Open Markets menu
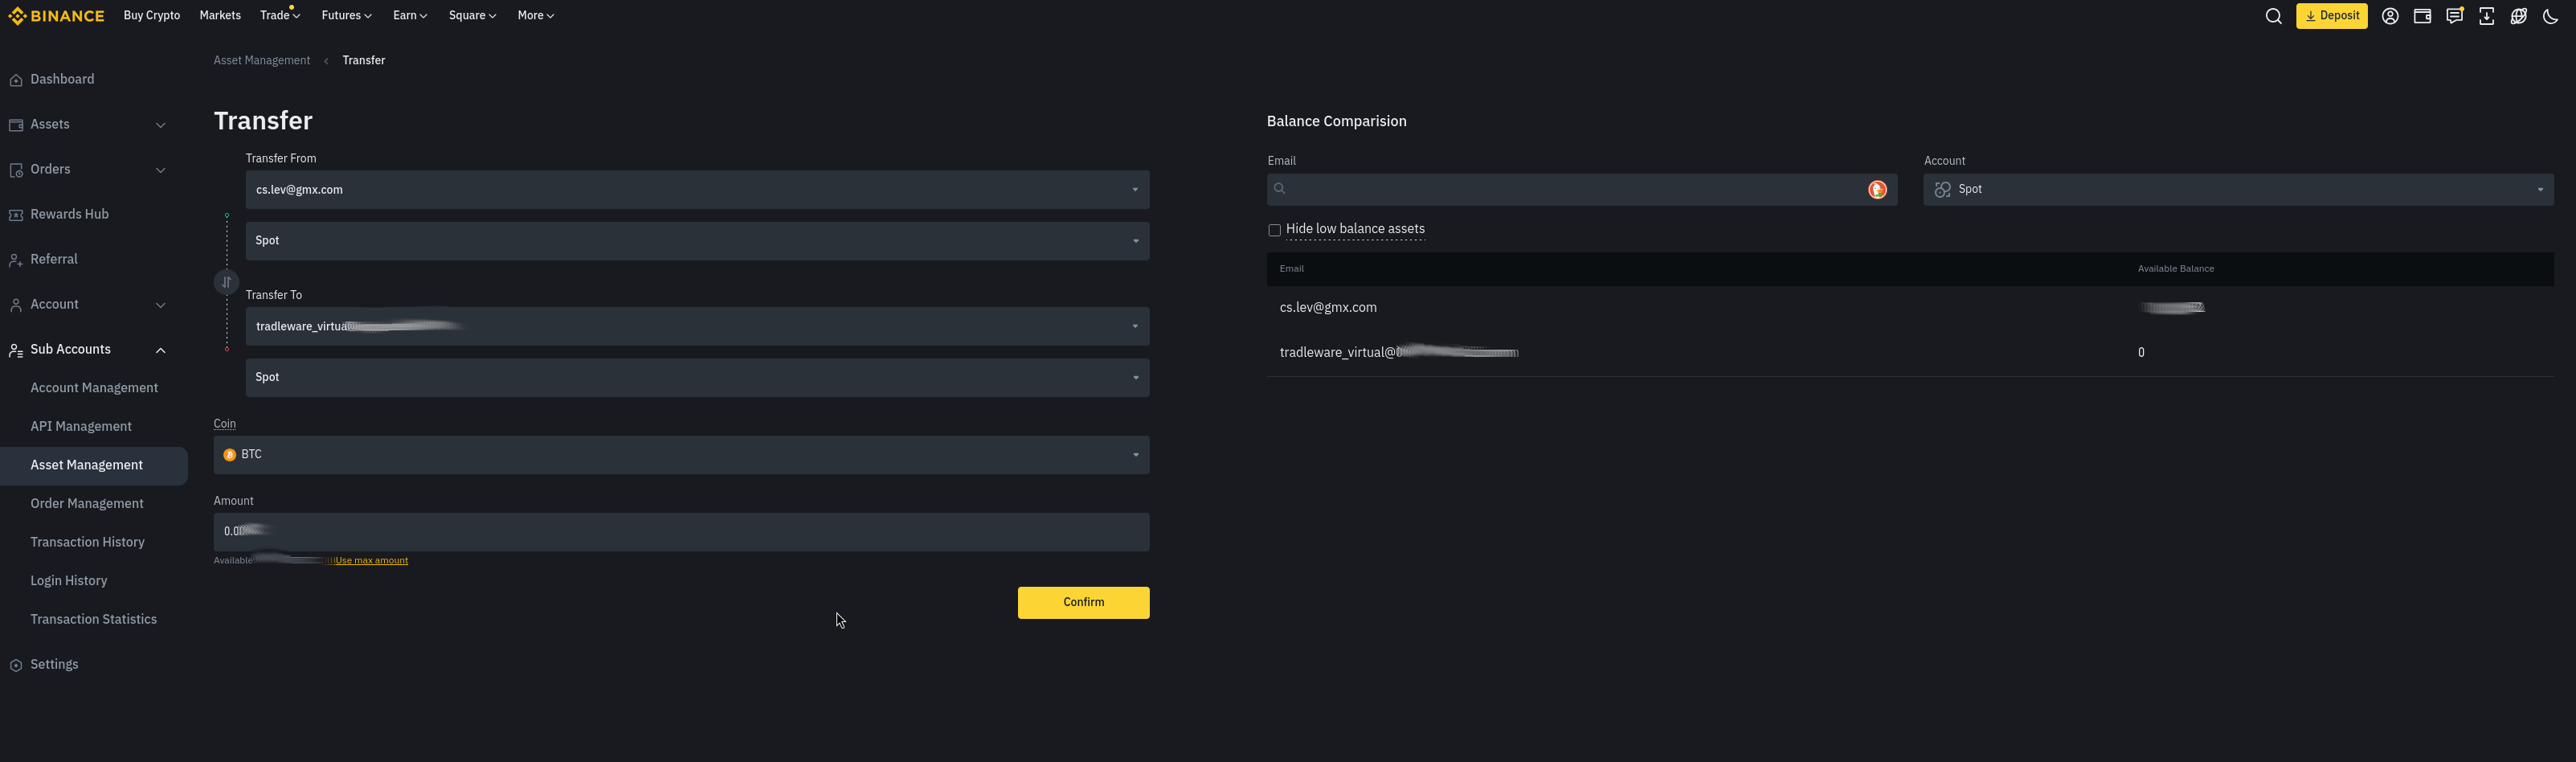Viewport: 2576px width, 762px height. tap(220, 16)
